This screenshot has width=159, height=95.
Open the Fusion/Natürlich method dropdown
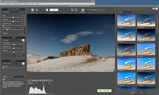(10, 12)
